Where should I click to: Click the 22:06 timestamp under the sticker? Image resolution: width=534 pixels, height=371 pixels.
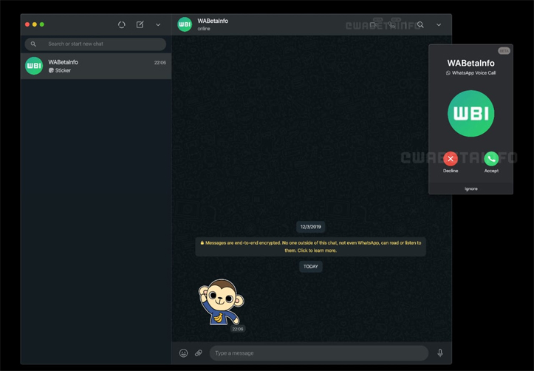tap(238, 329)
